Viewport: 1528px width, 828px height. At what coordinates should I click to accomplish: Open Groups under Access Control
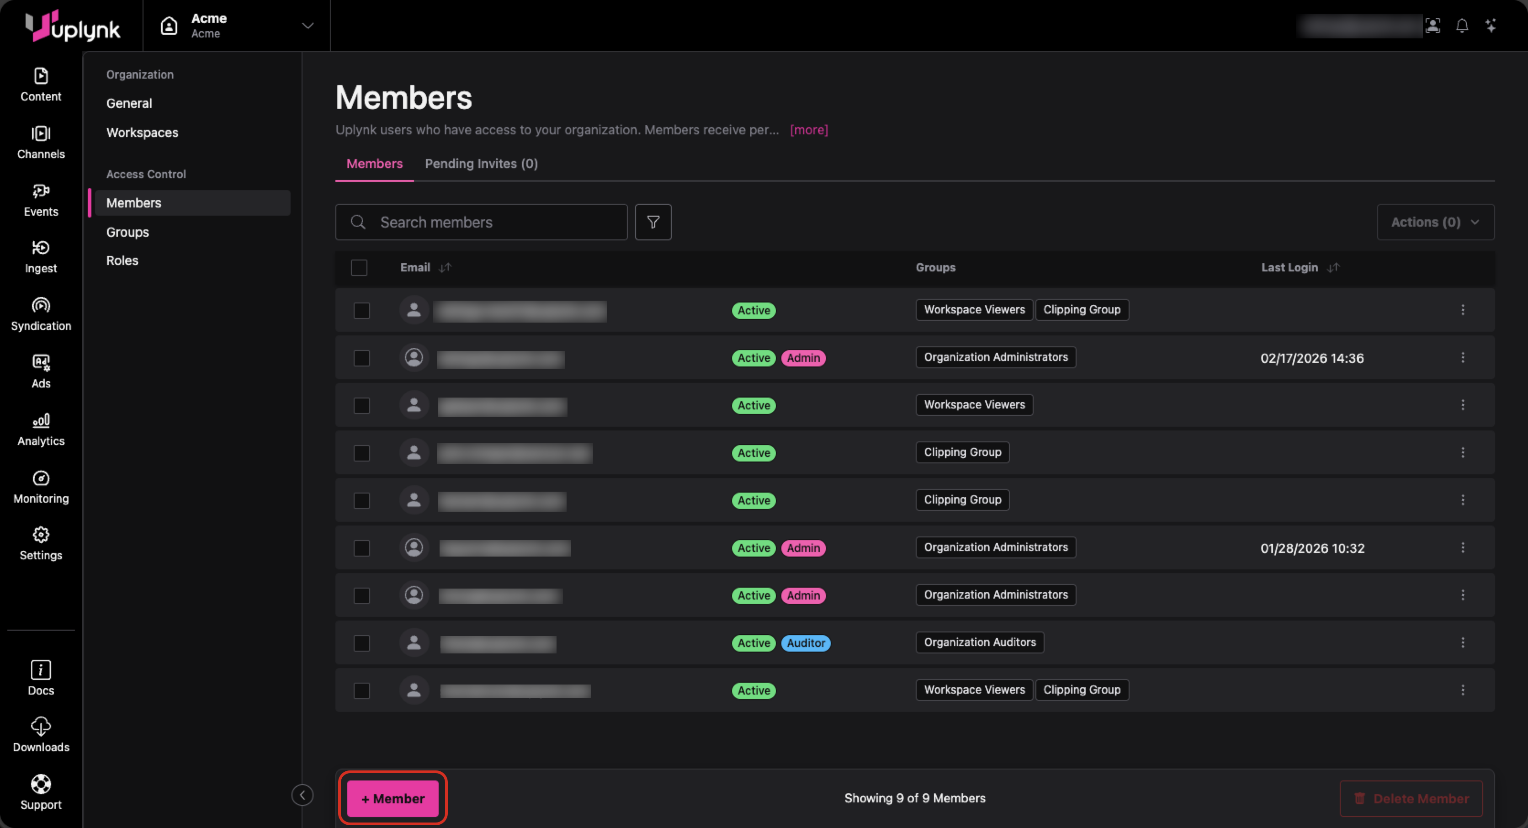click(x=127, y=232)
